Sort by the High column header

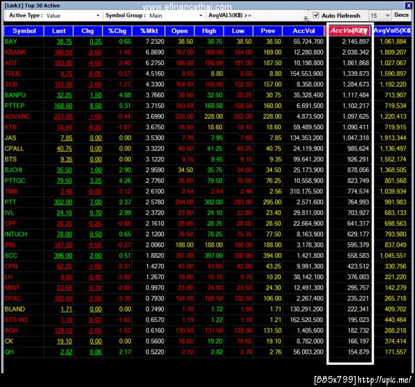[x=209, y=31]
